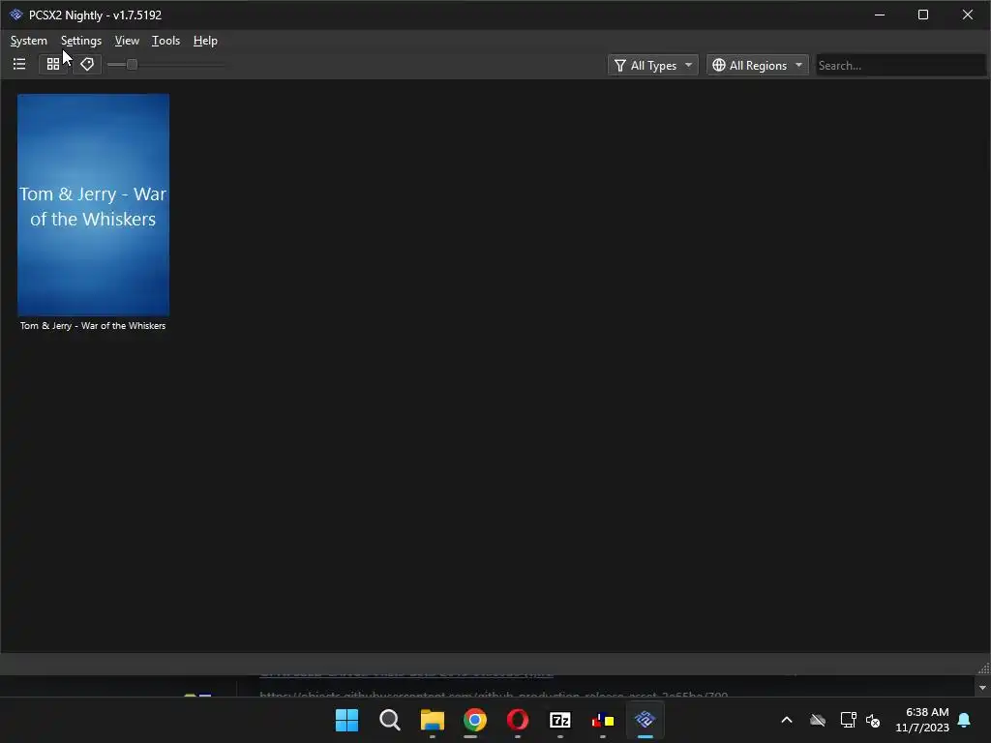Select Tom & Jerry game cover
The image size is (991, 743).
tap(94, 205)
